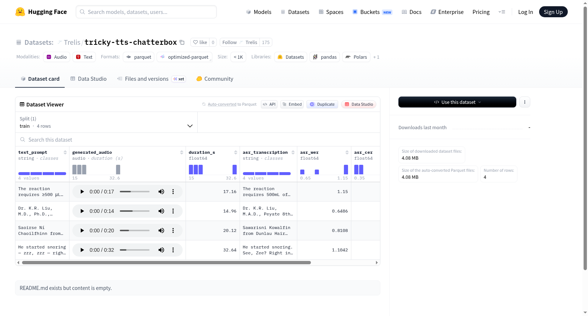Play audio for the 0:17 row
588x316 pixels.
[82, 192]
